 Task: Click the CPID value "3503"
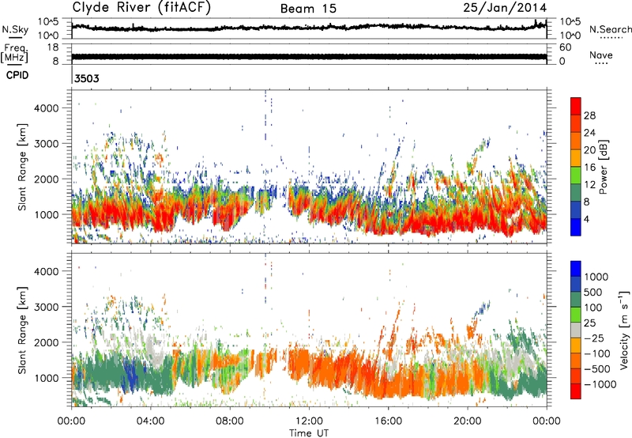[87, 78]
